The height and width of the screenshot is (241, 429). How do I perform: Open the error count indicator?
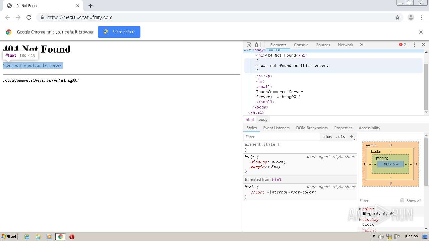click(403, 45)
